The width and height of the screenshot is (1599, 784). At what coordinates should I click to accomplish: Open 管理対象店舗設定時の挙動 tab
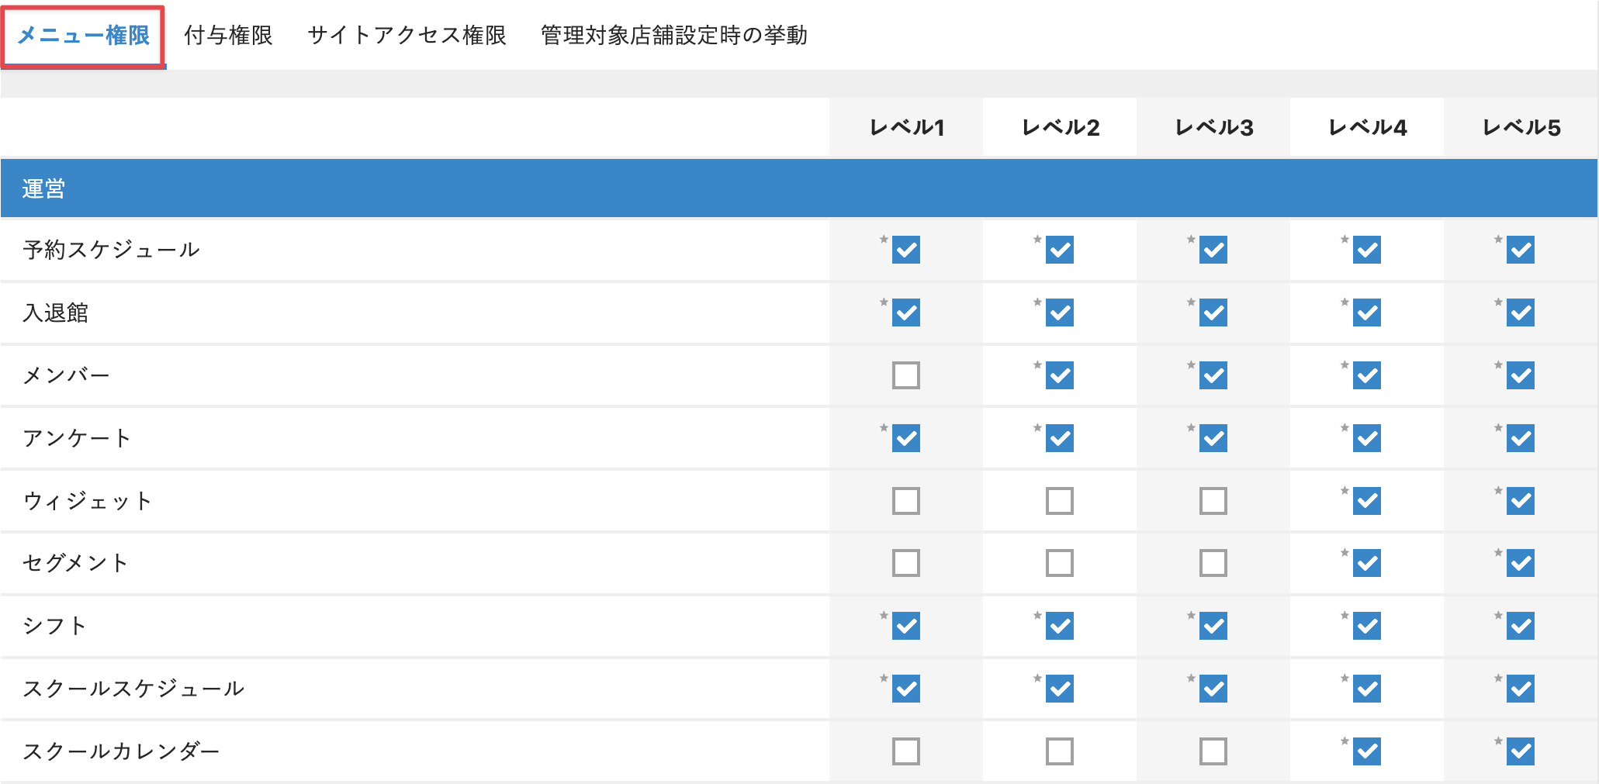[x=673, y=36]
